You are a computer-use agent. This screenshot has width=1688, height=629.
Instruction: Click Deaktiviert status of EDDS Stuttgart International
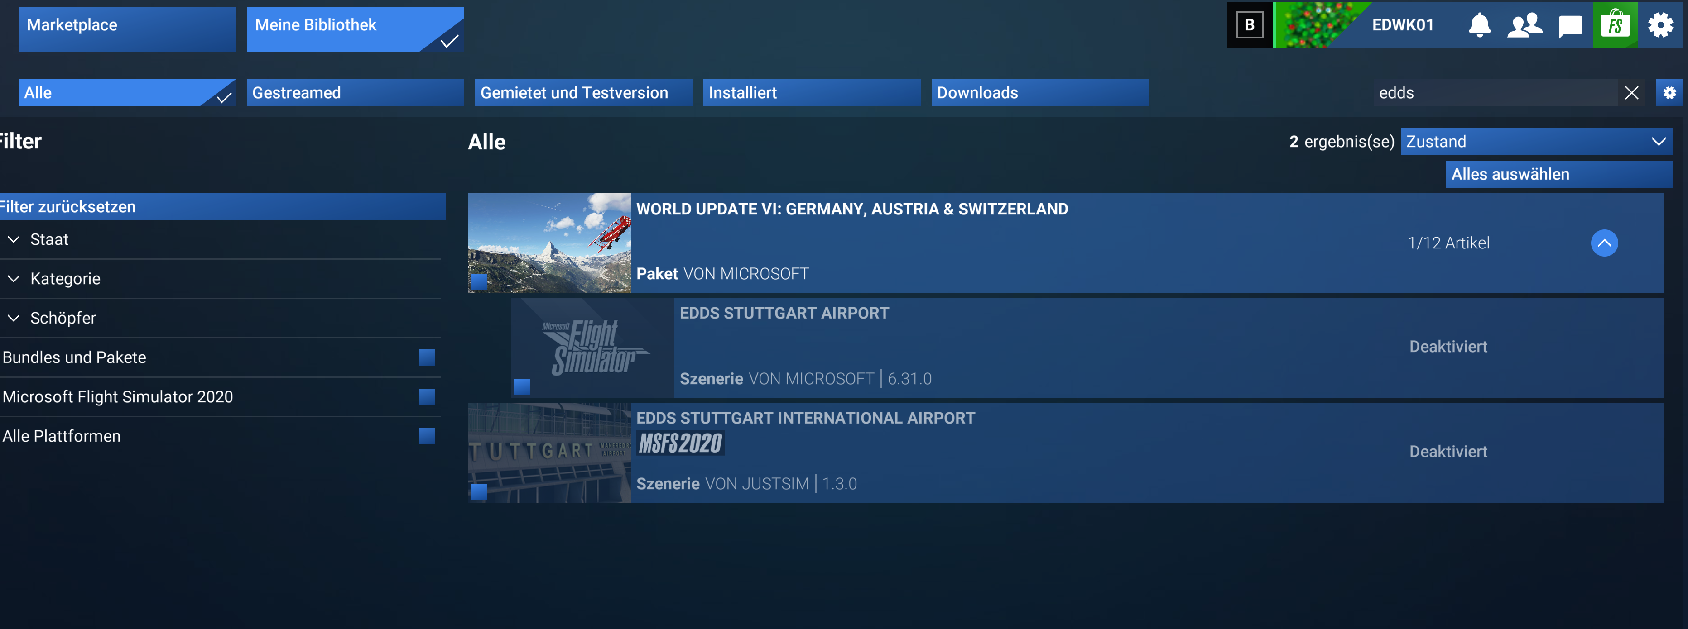click(x=1448, y=452)
